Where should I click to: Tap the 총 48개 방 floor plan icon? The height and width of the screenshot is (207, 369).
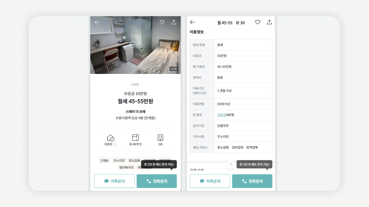pyautogui.click(x=135, y=137)
